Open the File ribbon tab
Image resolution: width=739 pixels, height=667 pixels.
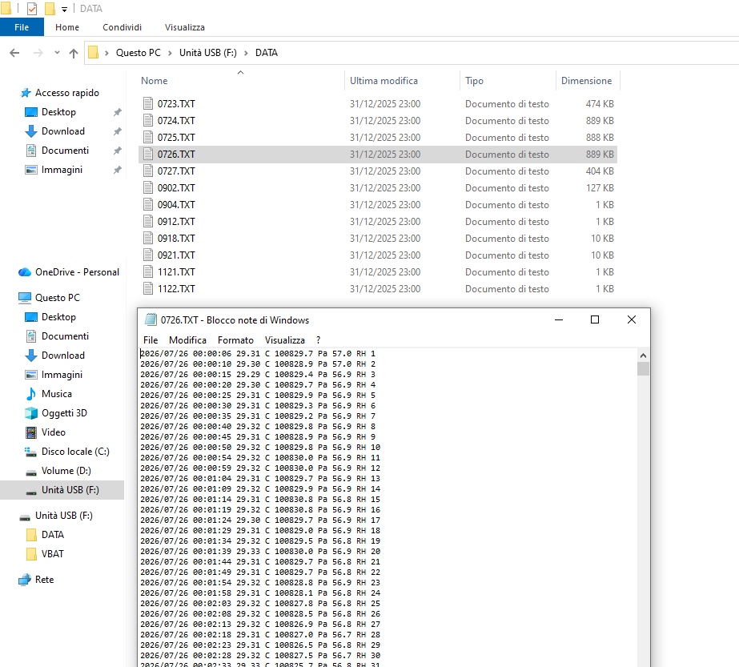pos(22,27)
